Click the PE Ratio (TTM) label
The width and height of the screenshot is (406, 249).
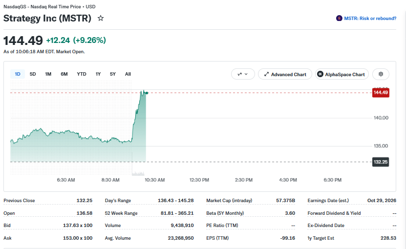click(x=222, y=226)
